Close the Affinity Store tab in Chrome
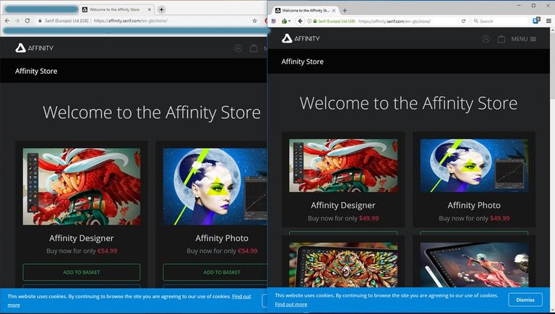 click(x=150, y=9)
